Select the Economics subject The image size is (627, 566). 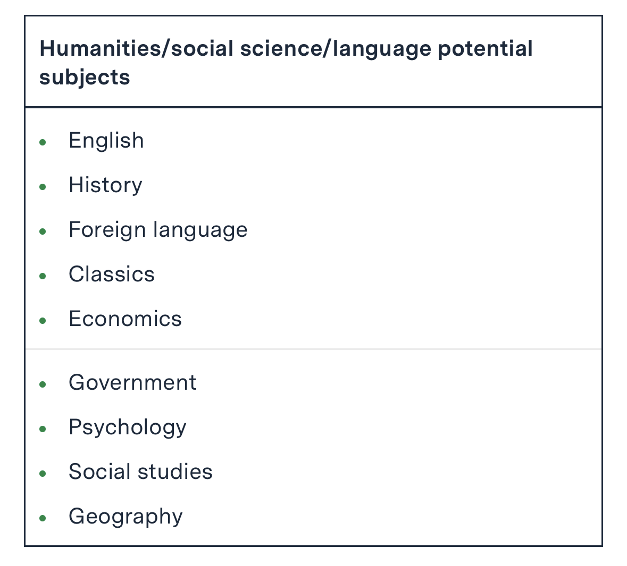click(125, 319)
